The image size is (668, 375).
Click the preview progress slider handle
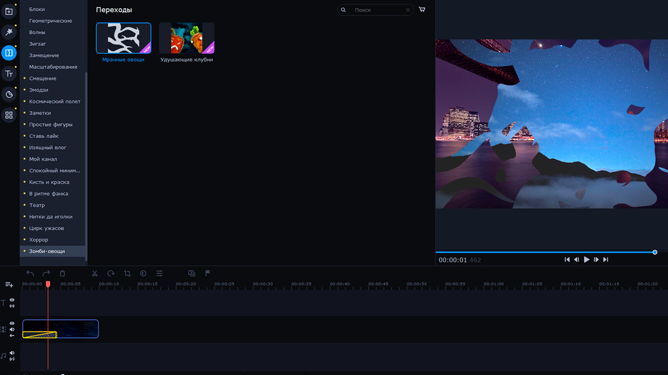click(655, 252)
